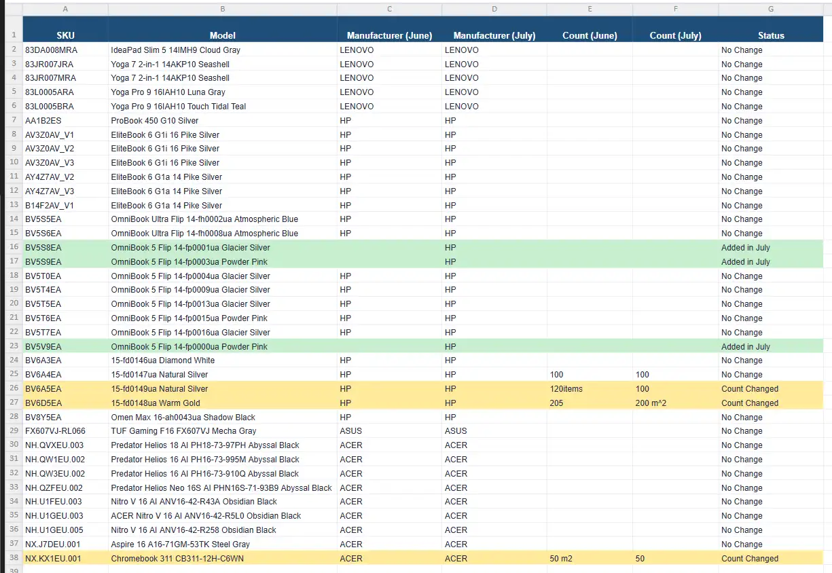Viewport: 832px width, 573px height.
Task: Click cell ProBook 450 G10 Silver
Action: (222, 121)
